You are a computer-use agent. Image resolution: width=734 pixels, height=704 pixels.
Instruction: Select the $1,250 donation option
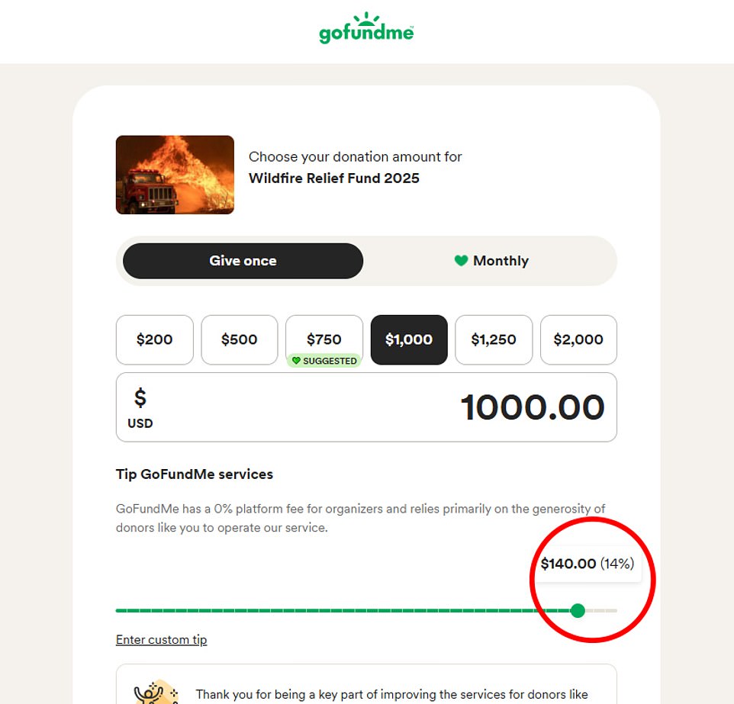[x=494, y=339]
